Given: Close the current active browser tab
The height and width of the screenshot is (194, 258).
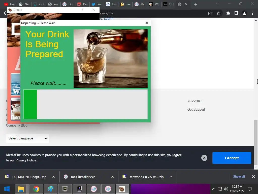Looking at the screenshot, I should [186, 4].
